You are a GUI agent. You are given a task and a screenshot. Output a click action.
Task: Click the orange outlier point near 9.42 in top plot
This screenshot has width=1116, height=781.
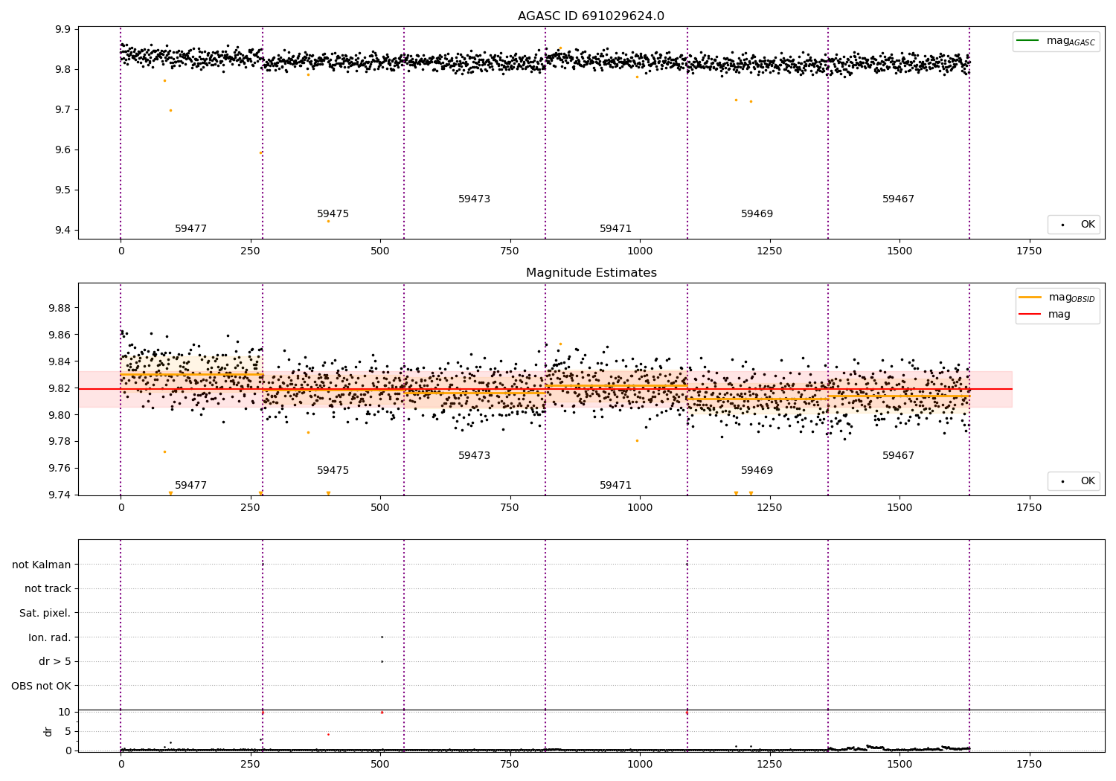(328, 221)
